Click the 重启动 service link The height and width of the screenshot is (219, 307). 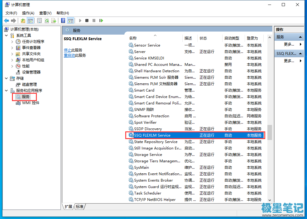69,55
